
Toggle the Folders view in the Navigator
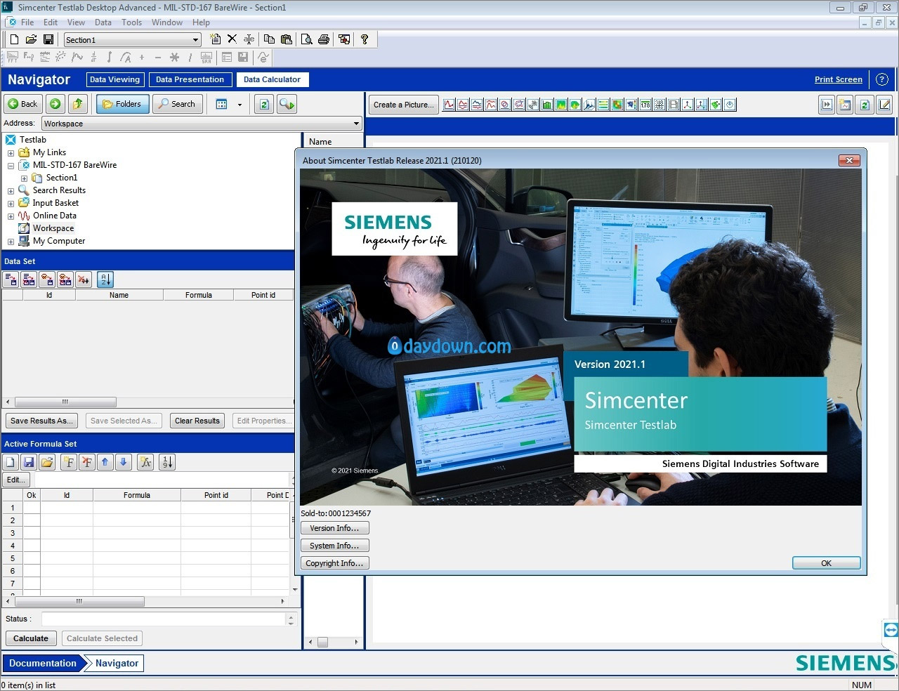click(122, 103)
